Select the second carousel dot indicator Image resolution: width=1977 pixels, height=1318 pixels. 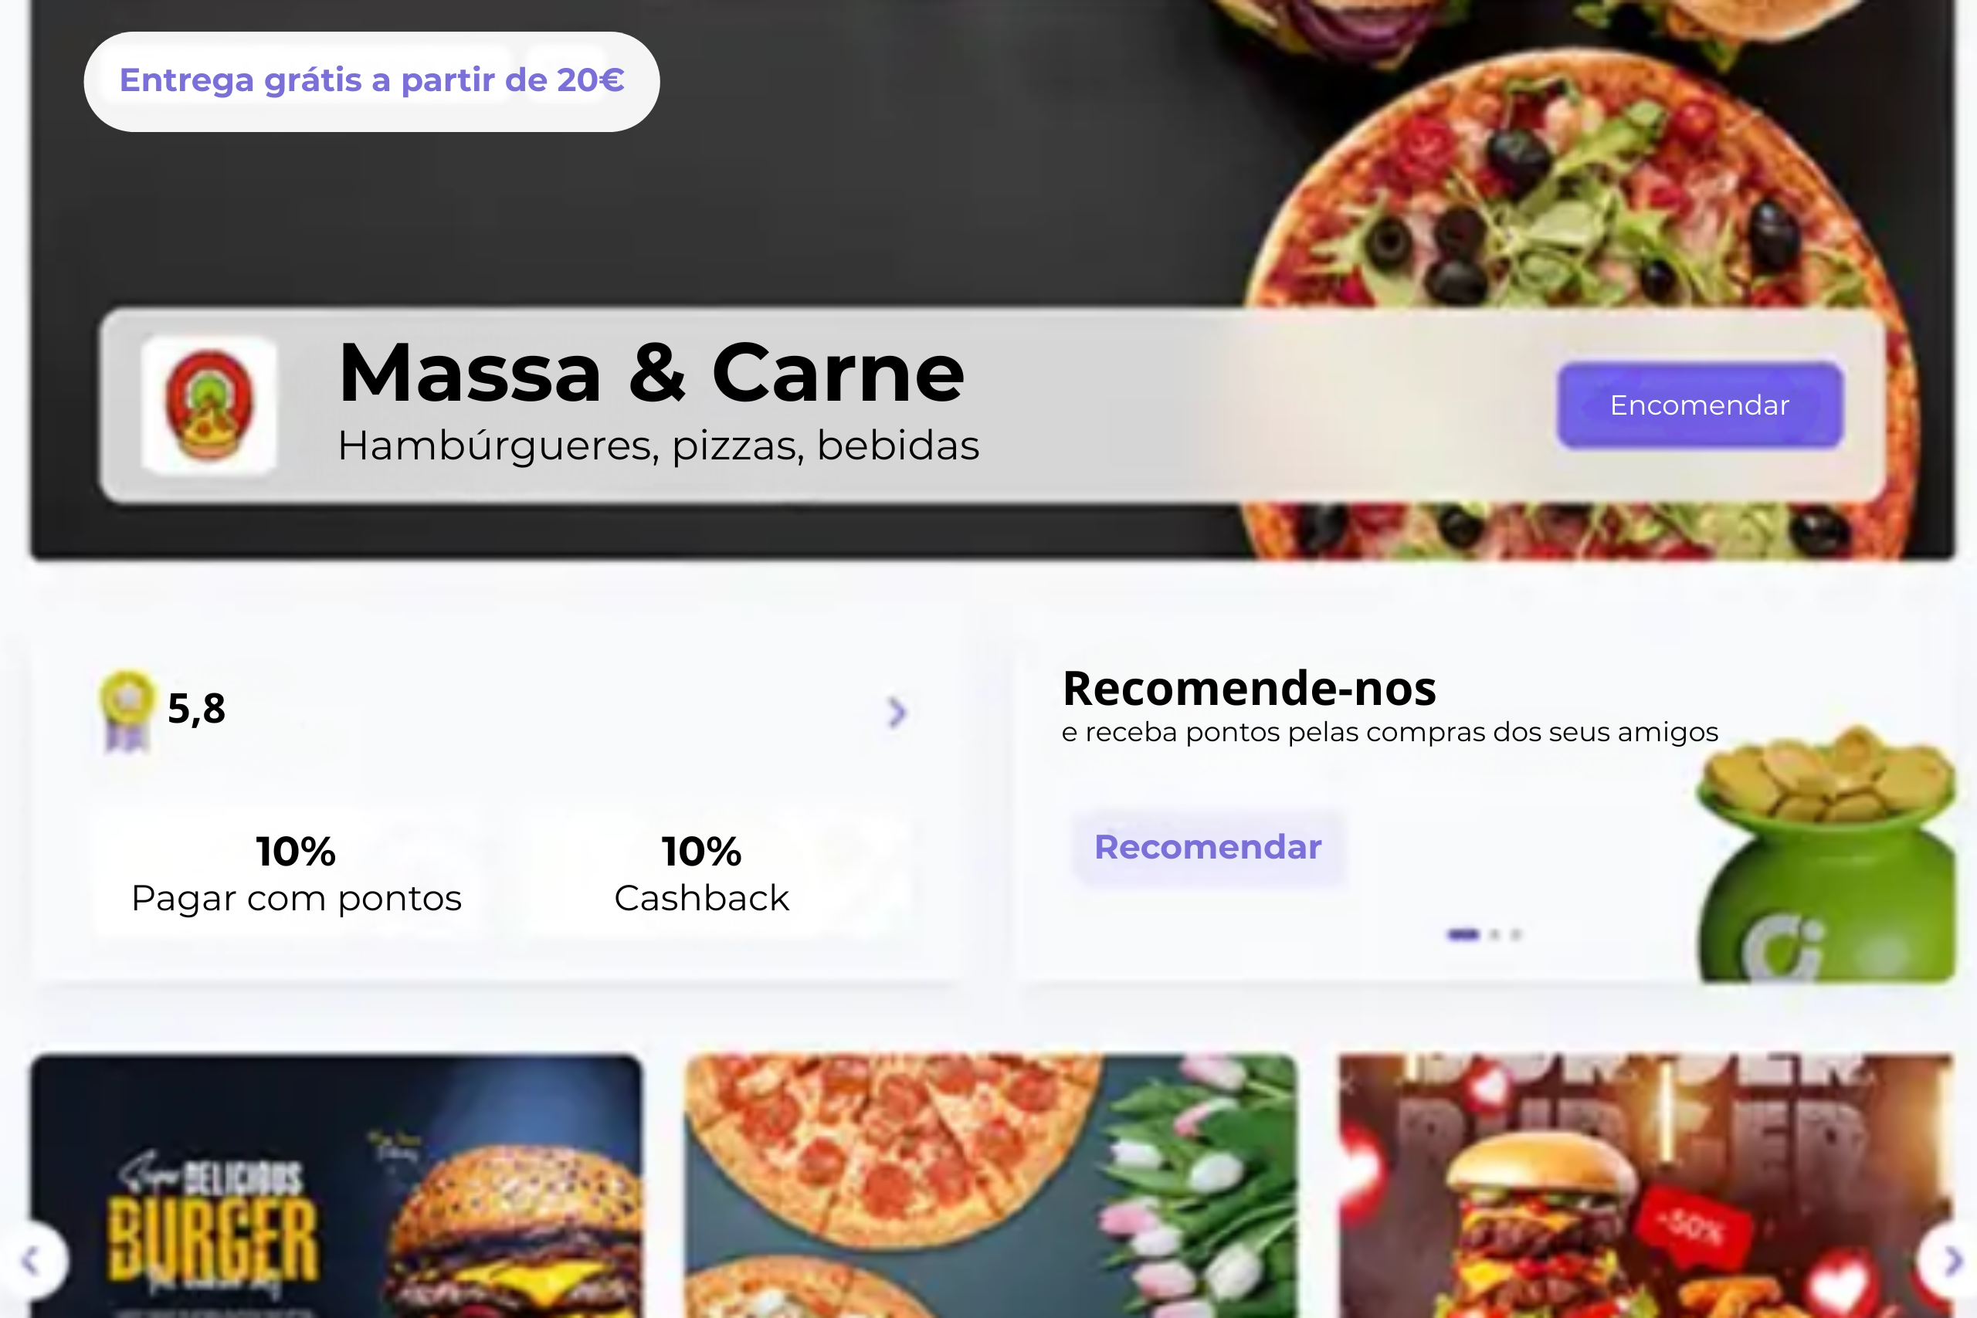coord(1494,935)
